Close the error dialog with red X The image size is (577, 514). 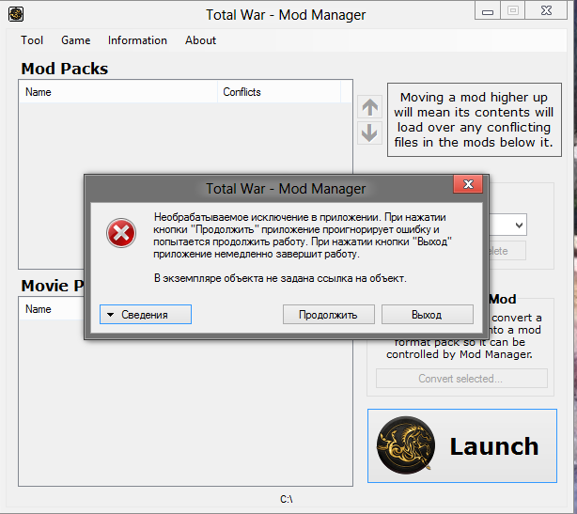[x=468, y=184]
